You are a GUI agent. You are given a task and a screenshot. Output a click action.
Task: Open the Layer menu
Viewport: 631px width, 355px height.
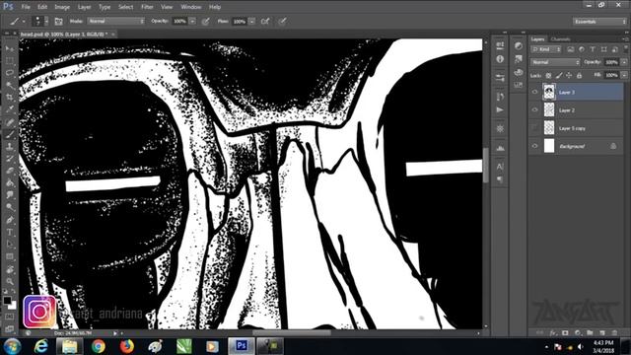pyautogui.click(x=84, y=7)
